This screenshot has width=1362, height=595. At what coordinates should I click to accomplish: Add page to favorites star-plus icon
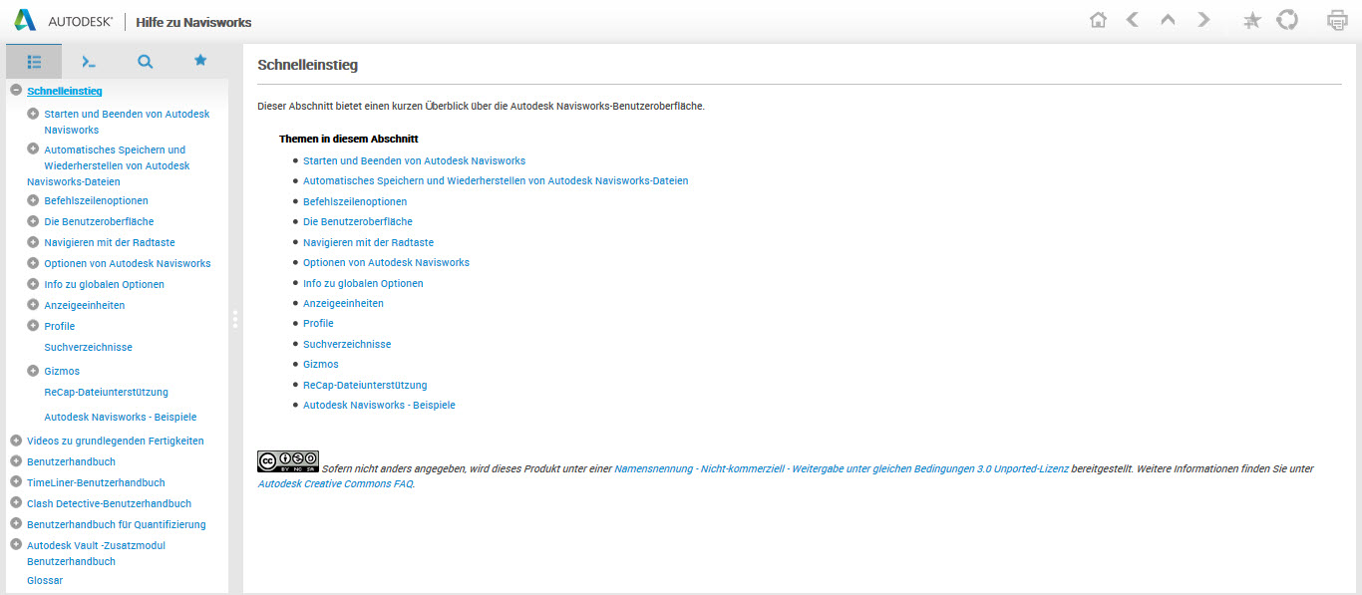tap(1252, 20)
